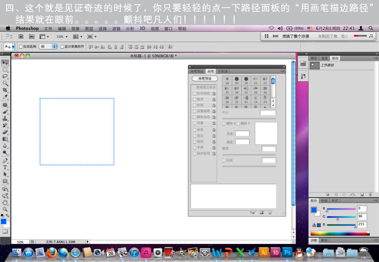Select the Move tool in the toolbox
This screenshot has width=379, height=262.
pyautogui.click(x=5, y=63)
